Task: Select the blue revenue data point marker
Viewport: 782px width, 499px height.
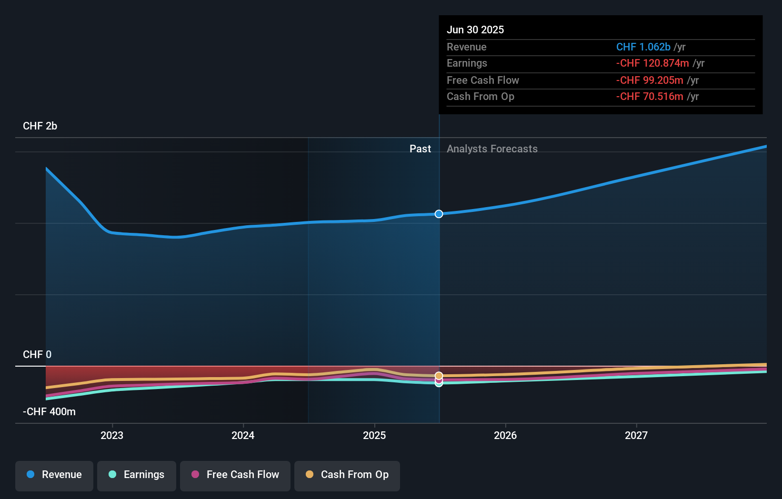Action: click(438, 214)
